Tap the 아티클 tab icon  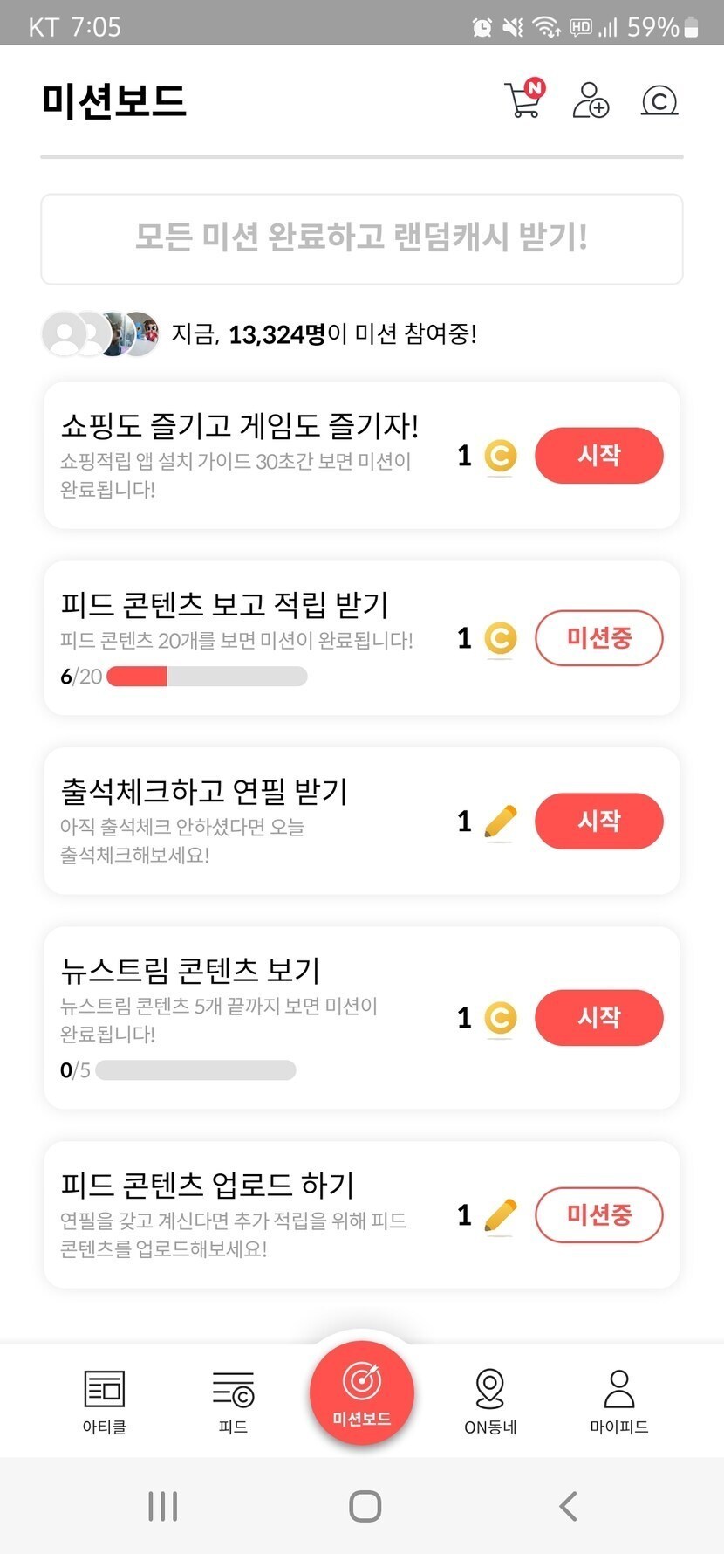tap(105, 1390)
